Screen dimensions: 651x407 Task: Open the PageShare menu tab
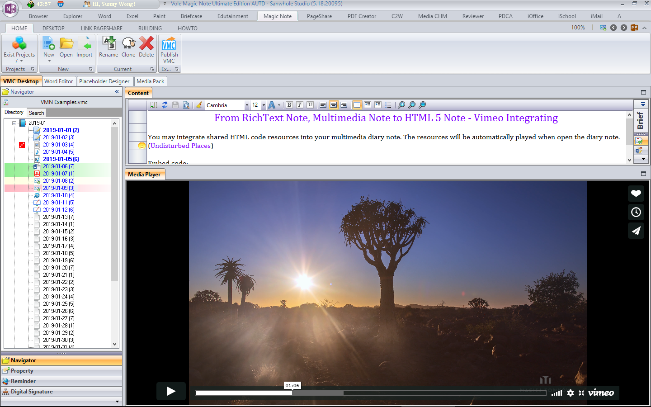pyautogui.click(x=319, y=16)
